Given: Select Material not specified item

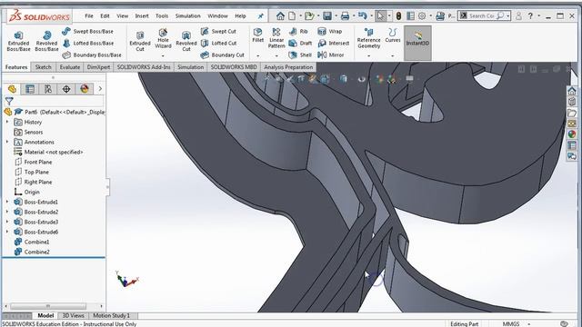Looking at the screenshot, I should click(x=54, y=152).
